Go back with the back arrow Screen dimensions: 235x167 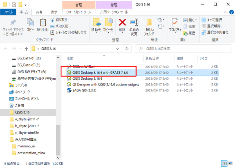point(6,49)
